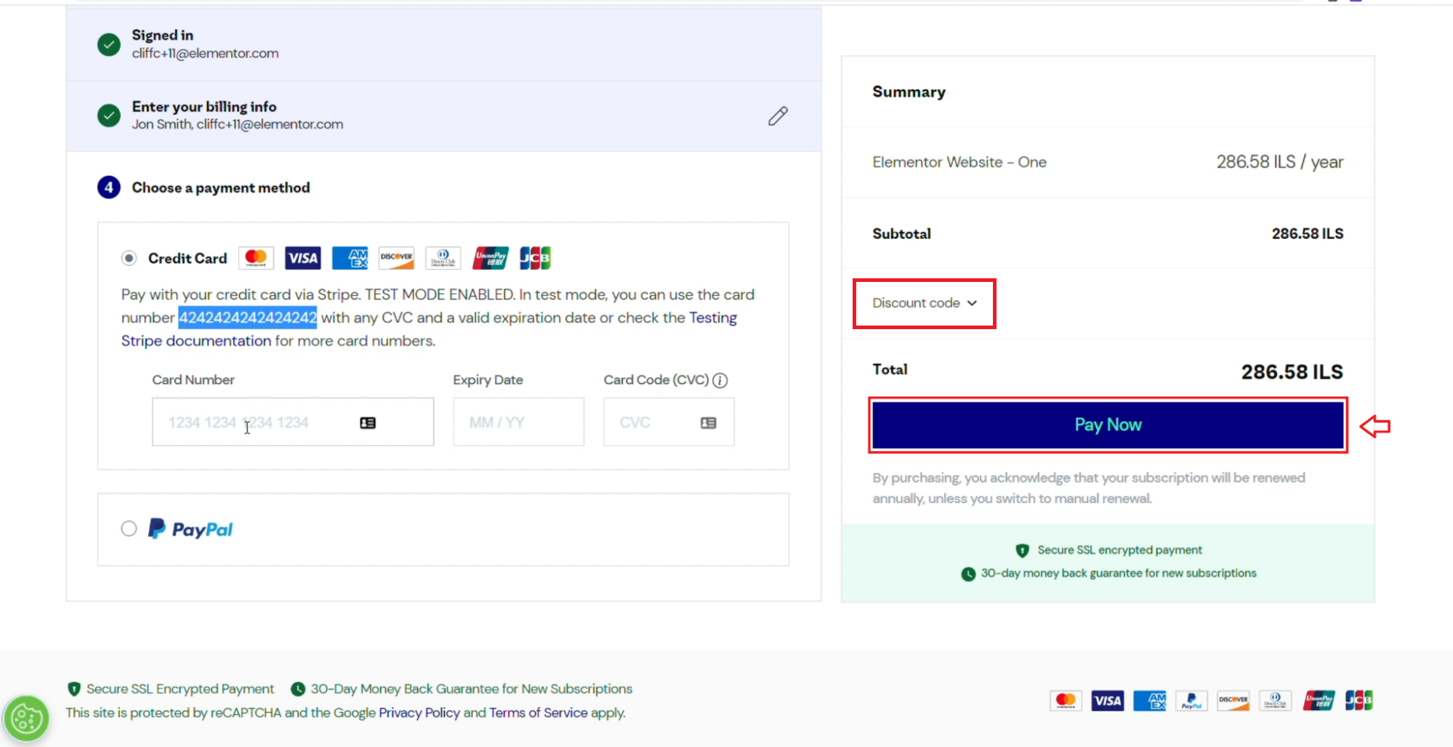Click the autofill icon in CVC field

708,423
